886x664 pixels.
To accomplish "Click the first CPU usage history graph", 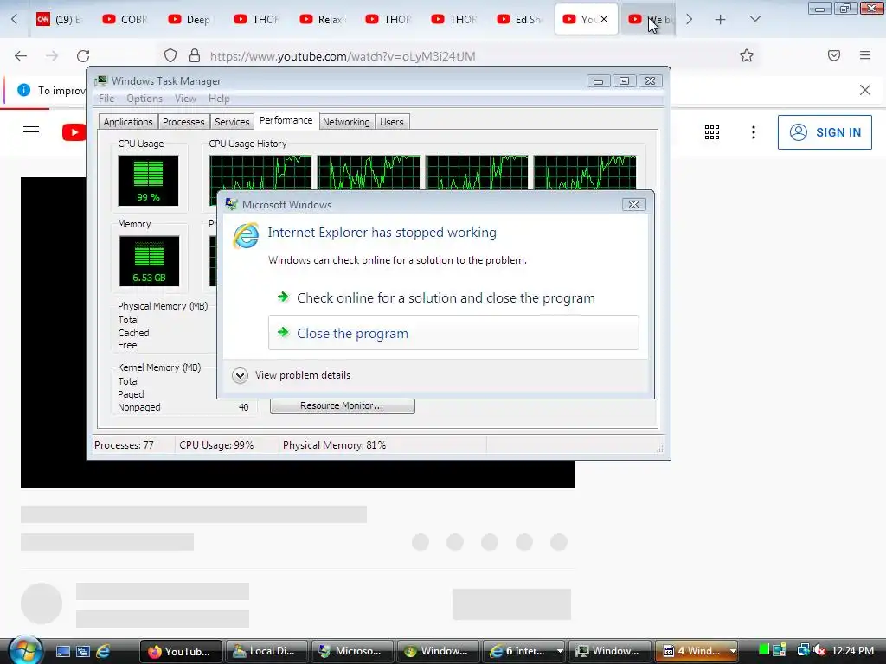I will pos(260,173).
